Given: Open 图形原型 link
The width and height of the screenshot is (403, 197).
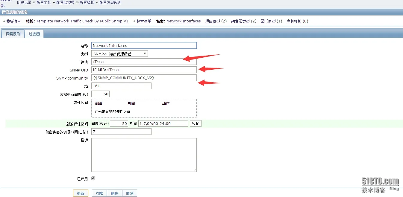Looking at the screenshot, I should 268,21.
